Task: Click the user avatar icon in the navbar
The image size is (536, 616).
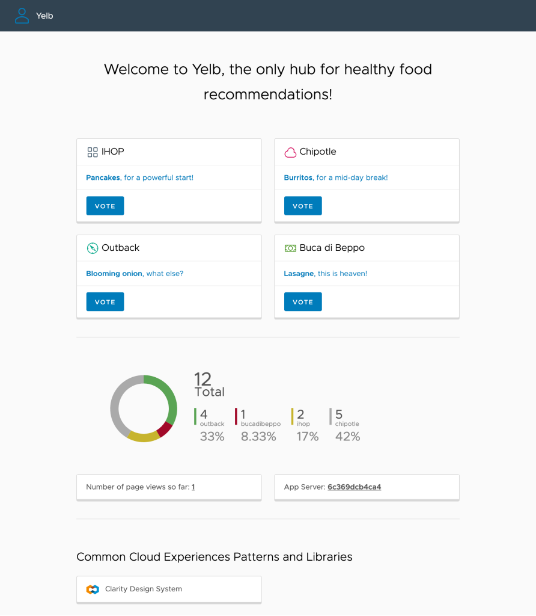Action: (x=22, y=16)
